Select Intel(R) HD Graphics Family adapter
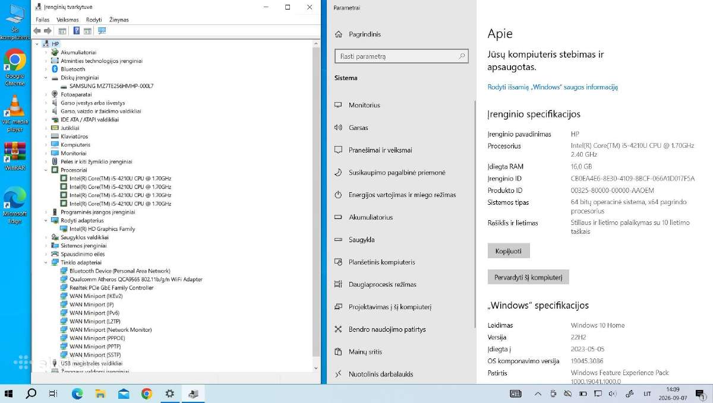The image size is (713, 403). tap(102, 229)
